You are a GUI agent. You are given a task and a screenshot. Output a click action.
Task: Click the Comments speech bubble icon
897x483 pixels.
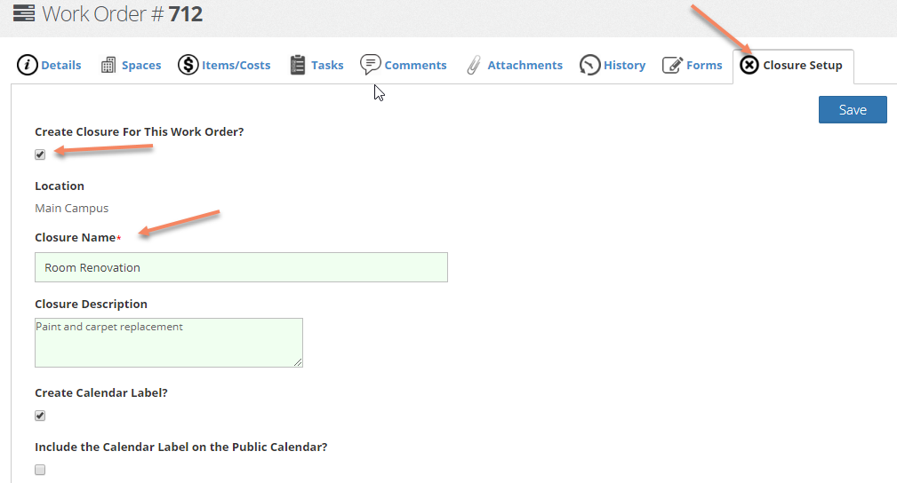(x=370, y=64)
